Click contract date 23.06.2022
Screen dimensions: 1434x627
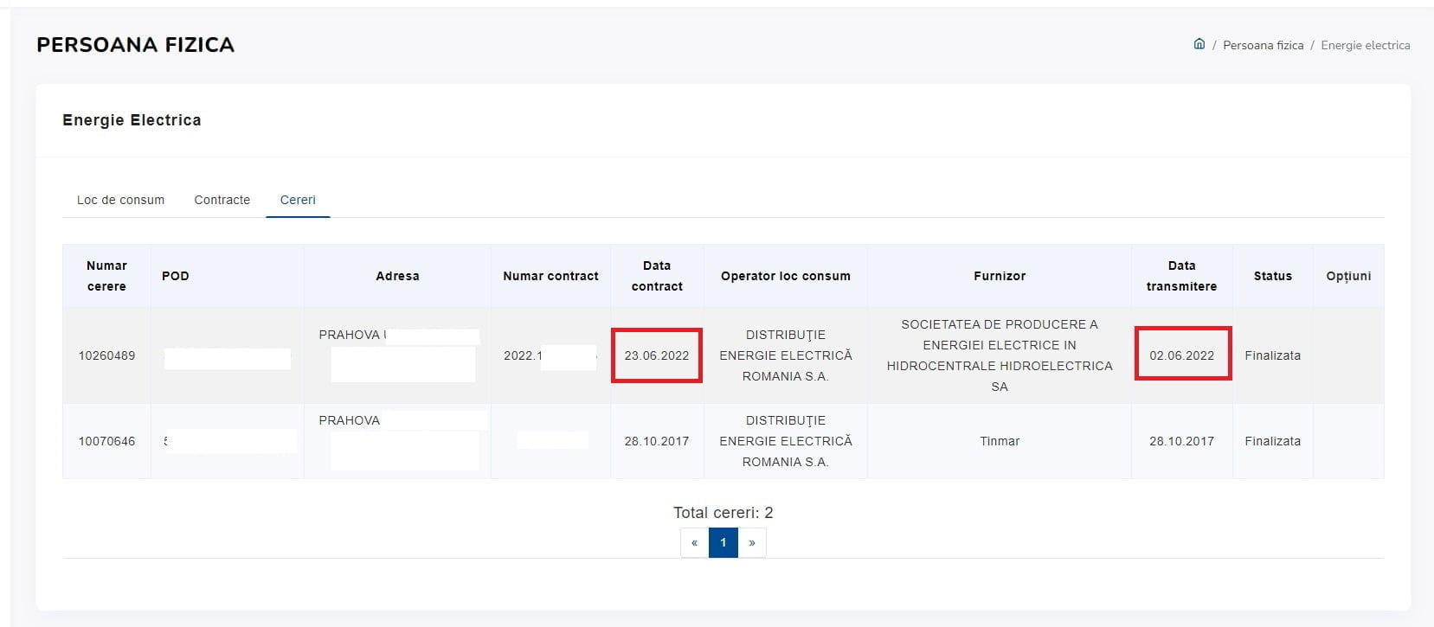click(x=657, y=355)
